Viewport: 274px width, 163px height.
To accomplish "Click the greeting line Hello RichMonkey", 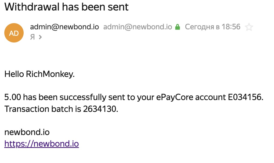I will click(x=39, y=74).
